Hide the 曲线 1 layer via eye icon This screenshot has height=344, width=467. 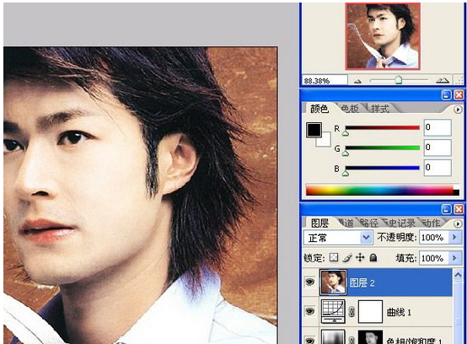(x=310, y=311)
